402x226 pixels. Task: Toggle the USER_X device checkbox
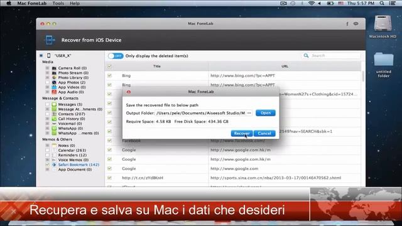[x=41, y=56]
